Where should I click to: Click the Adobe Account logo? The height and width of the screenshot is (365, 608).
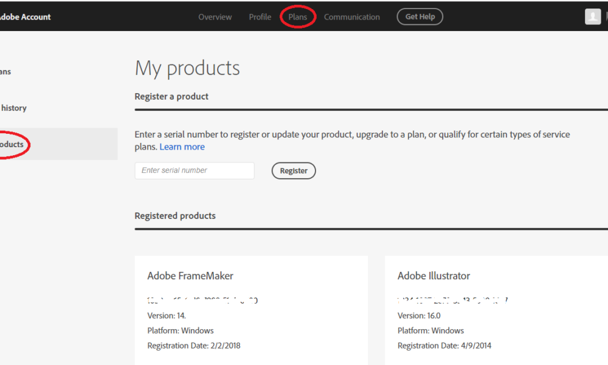26,16
